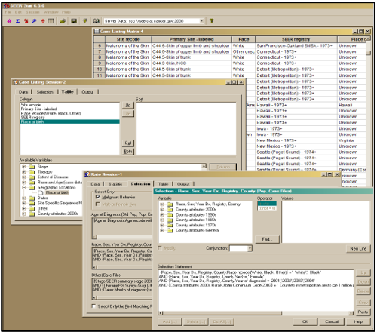Click the Del button beside Column list

click(128, 143)
